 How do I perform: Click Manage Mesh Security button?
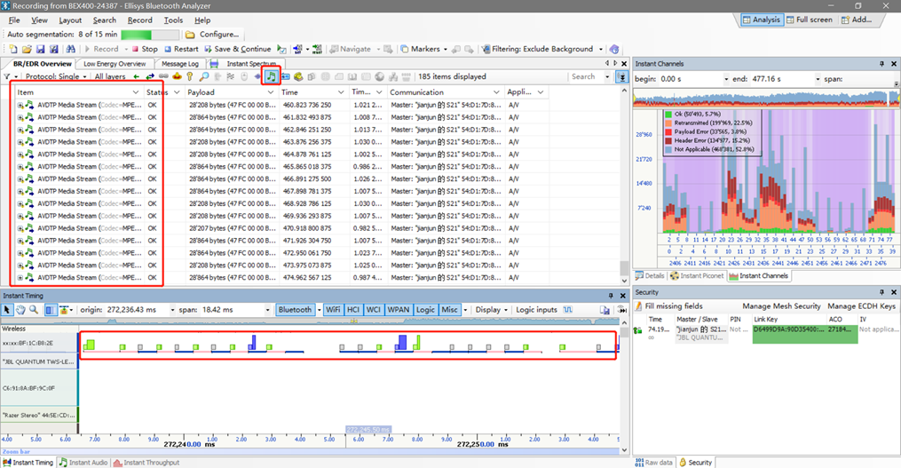[781, 306]
